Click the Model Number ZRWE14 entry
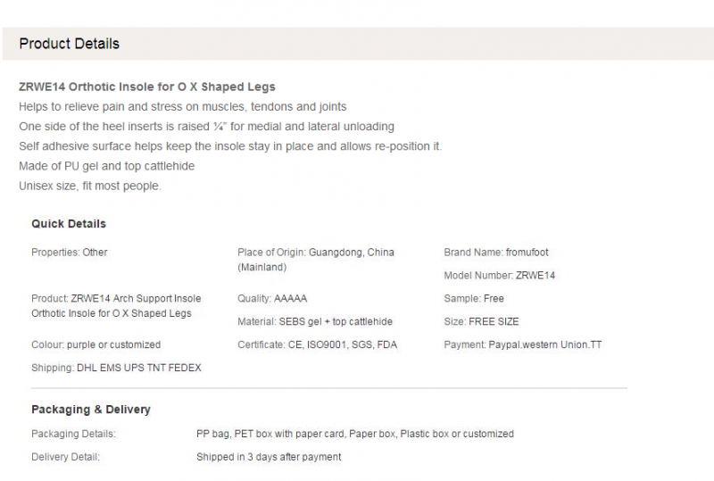Image resolution: width=714 pixels, height=481 pixels. click(500, 276)
